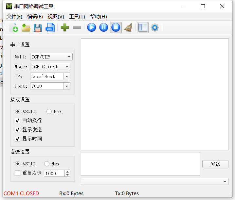Pause with the blue pause button
Viewport: 235px width, 200px height.
pyautogui.click(x=103, y=27)
